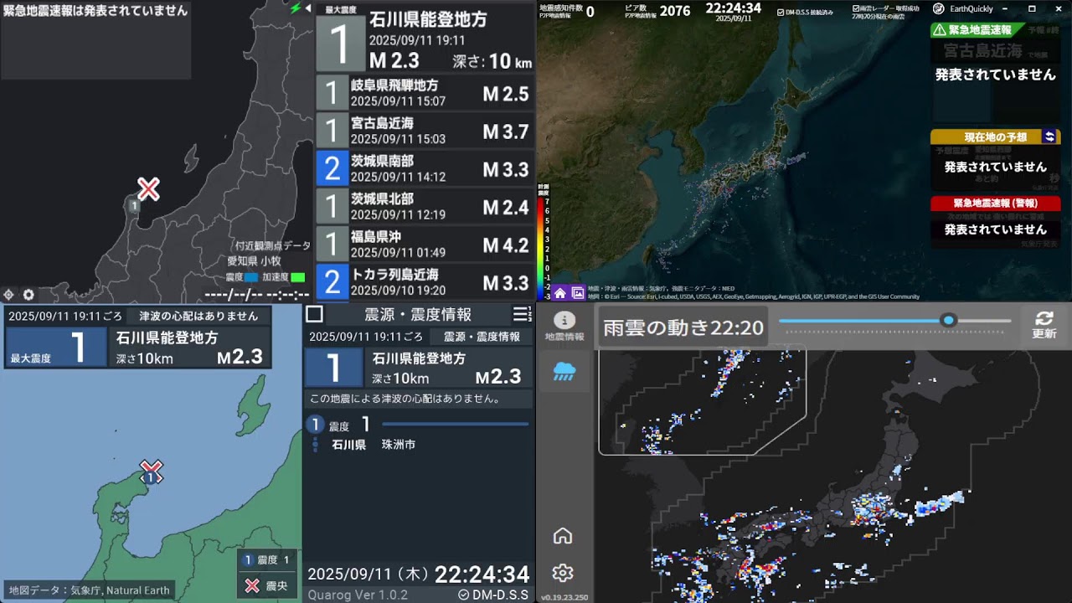
Task: Collapse the earthquake list with the top arrow
Action: point(307,8)
